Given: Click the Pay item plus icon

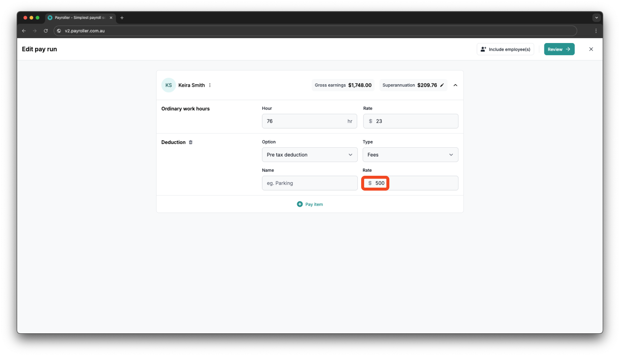Looking at the screenshot, I should coord(300,204).
